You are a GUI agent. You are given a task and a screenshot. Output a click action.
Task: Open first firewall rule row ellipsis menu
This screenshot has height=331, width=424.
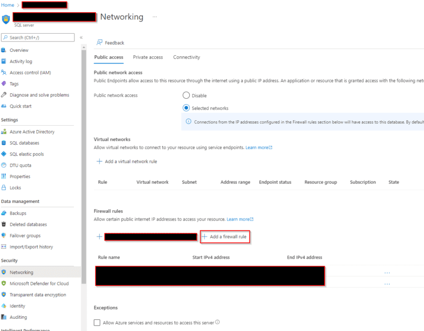coord(387,273)
